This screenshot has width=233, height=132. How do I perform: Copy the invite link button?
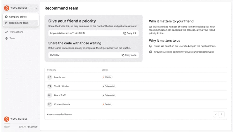tap(130, 33)
